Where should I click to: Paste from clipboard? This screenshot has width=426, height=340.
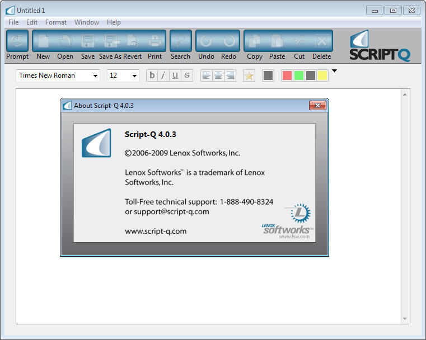tap(277, 41)
